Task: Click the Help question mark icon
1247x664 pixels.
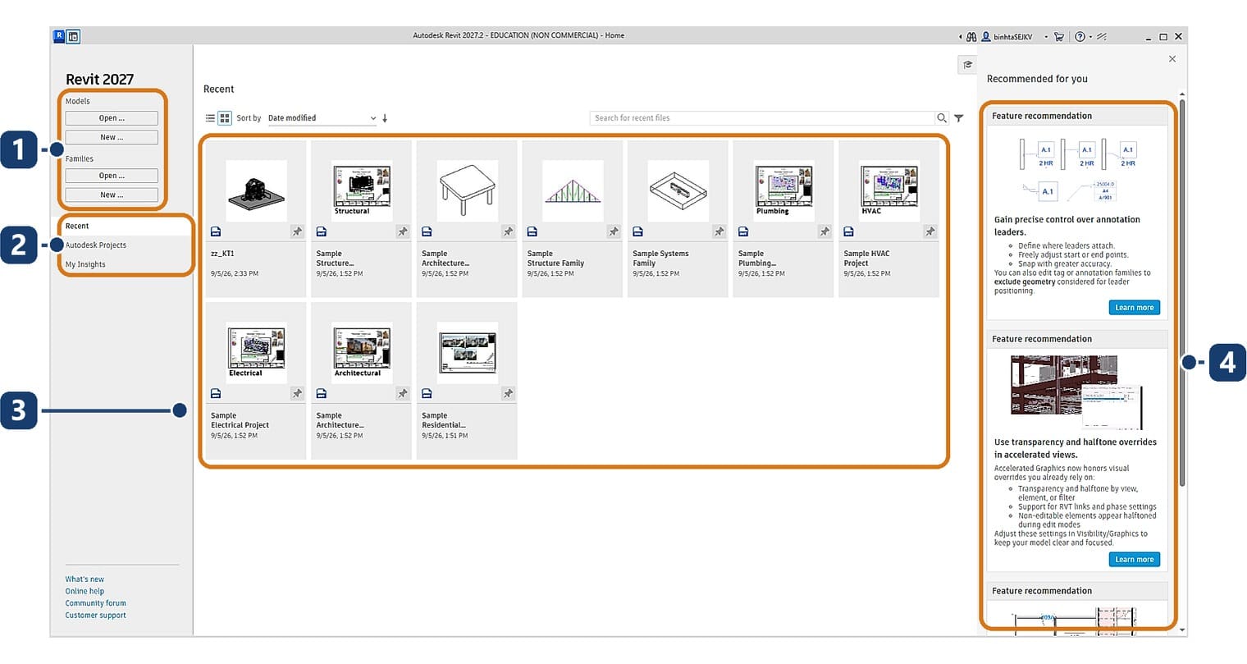Action: [x=1080, y=37]
